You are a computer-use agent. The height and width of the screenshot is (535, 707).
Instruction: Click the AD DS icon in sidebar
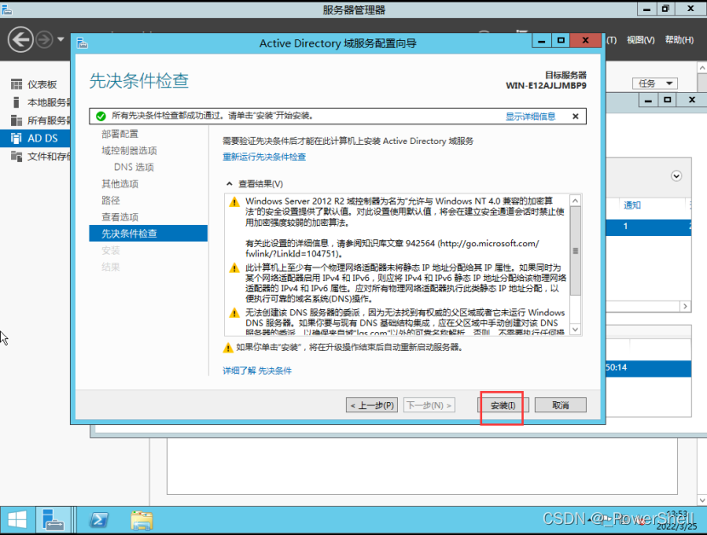pos(16,139)
